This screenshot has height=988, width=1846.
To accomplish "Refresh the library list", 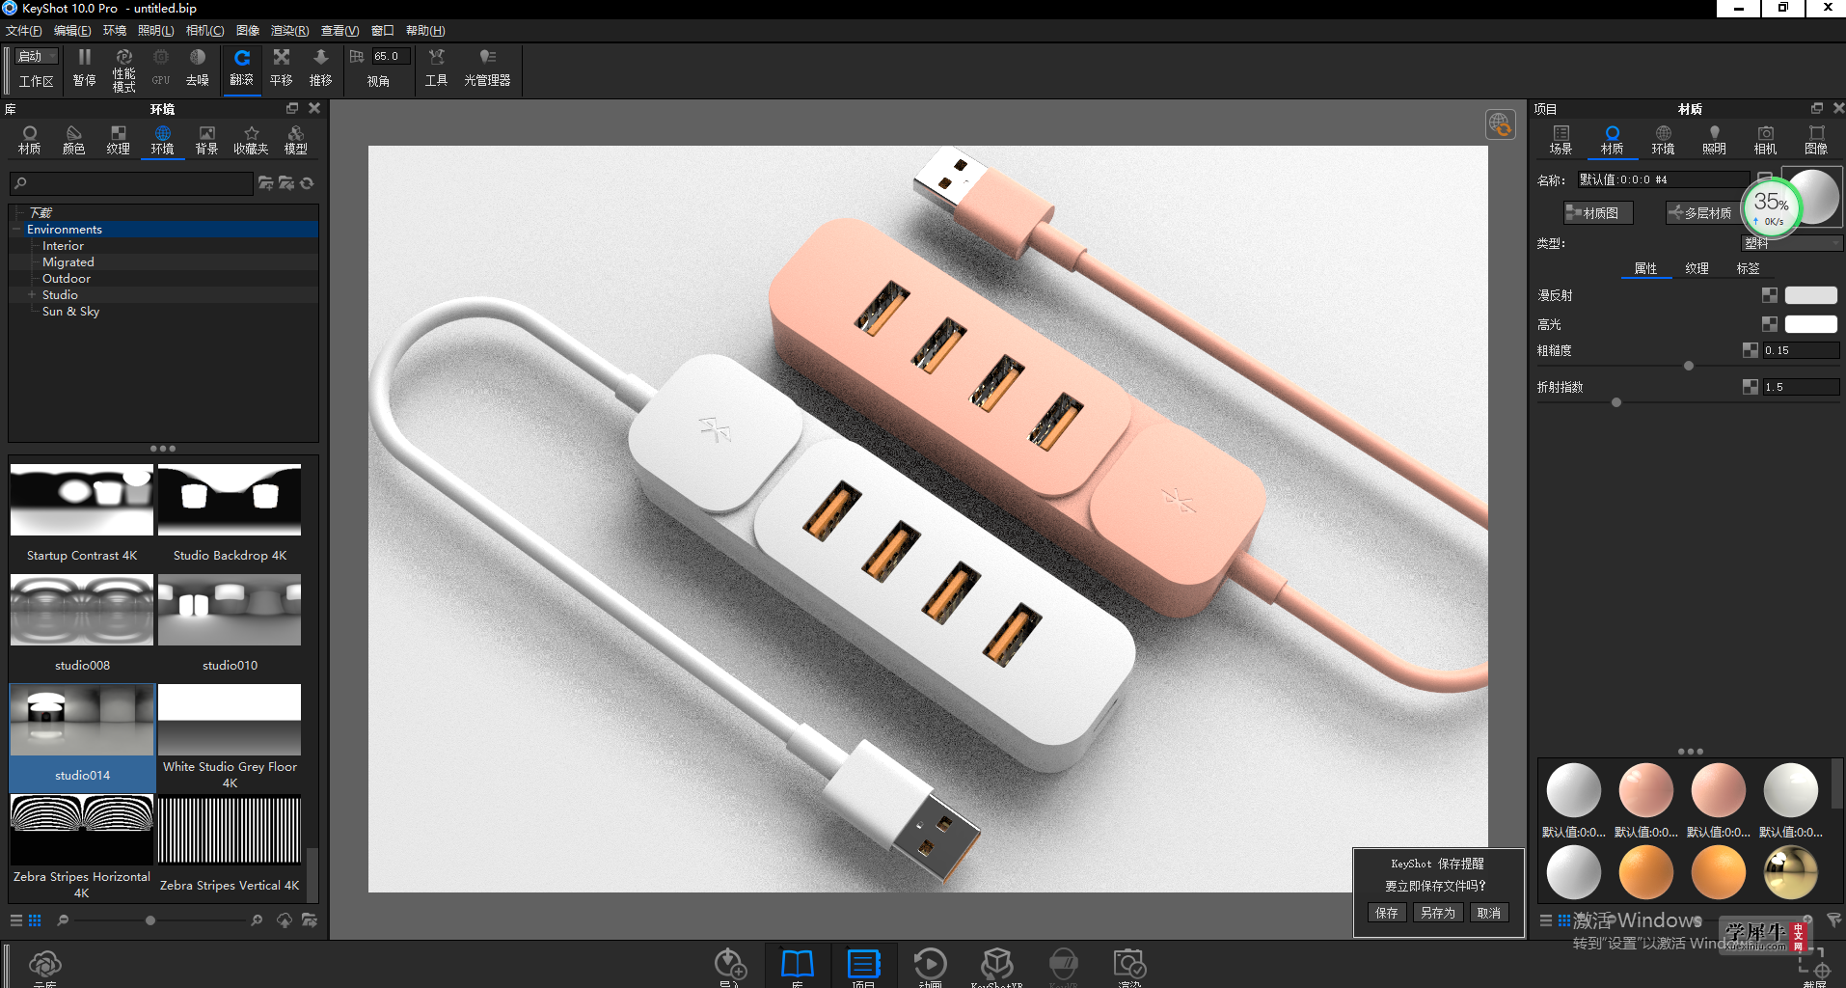I will pyautogui.click(x=307, y=183).
